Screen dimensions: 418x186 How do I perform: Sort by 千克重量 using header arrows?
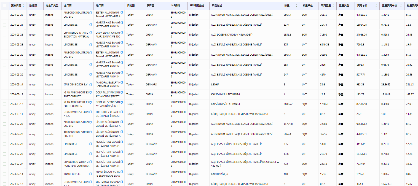333,6
